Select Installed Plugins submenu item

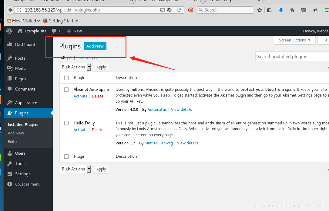point(23,124)
